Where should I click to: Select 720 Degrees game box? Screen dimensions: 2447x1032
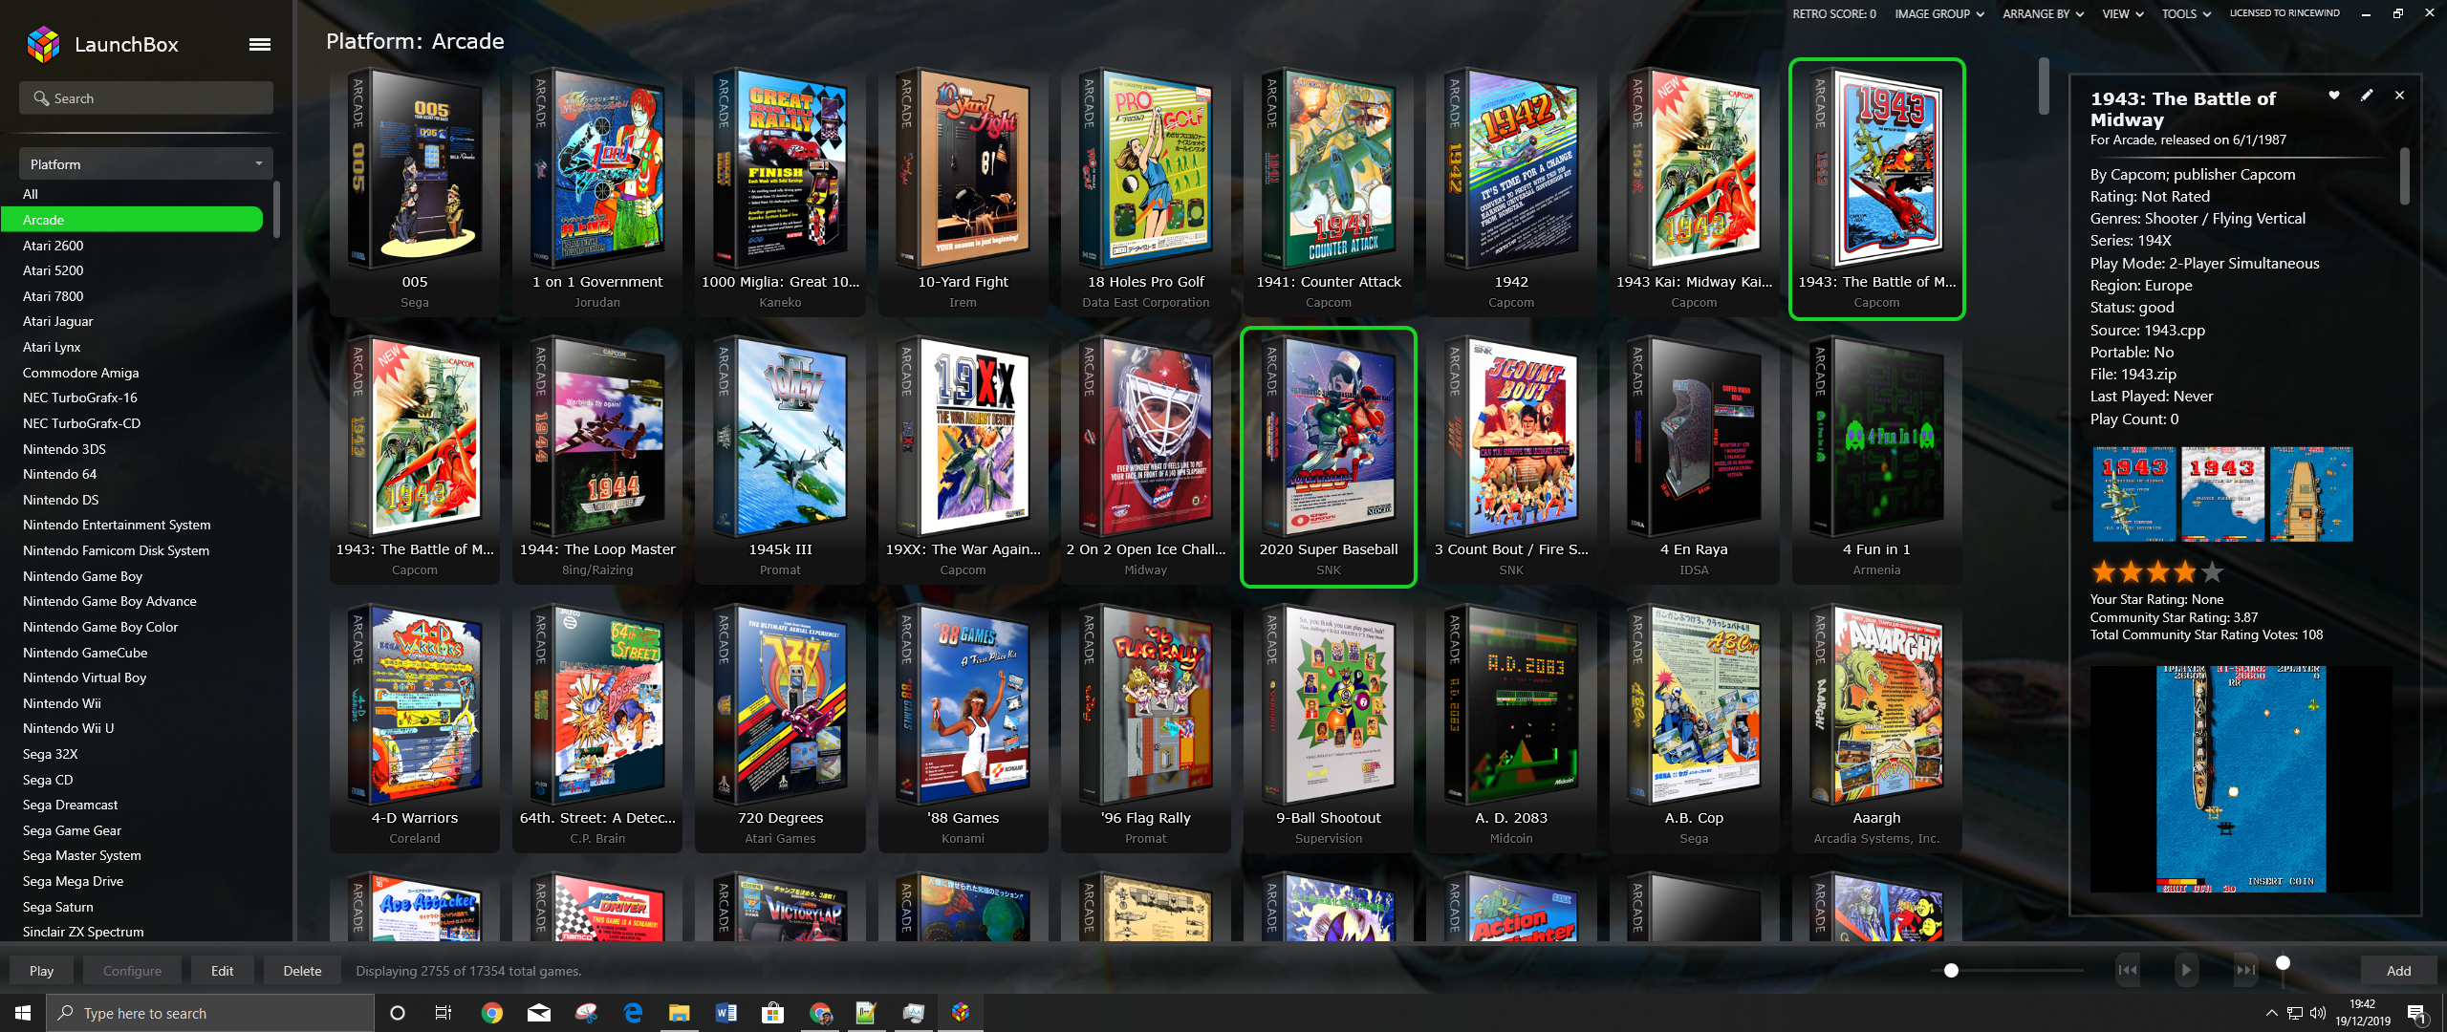point(780,725)
